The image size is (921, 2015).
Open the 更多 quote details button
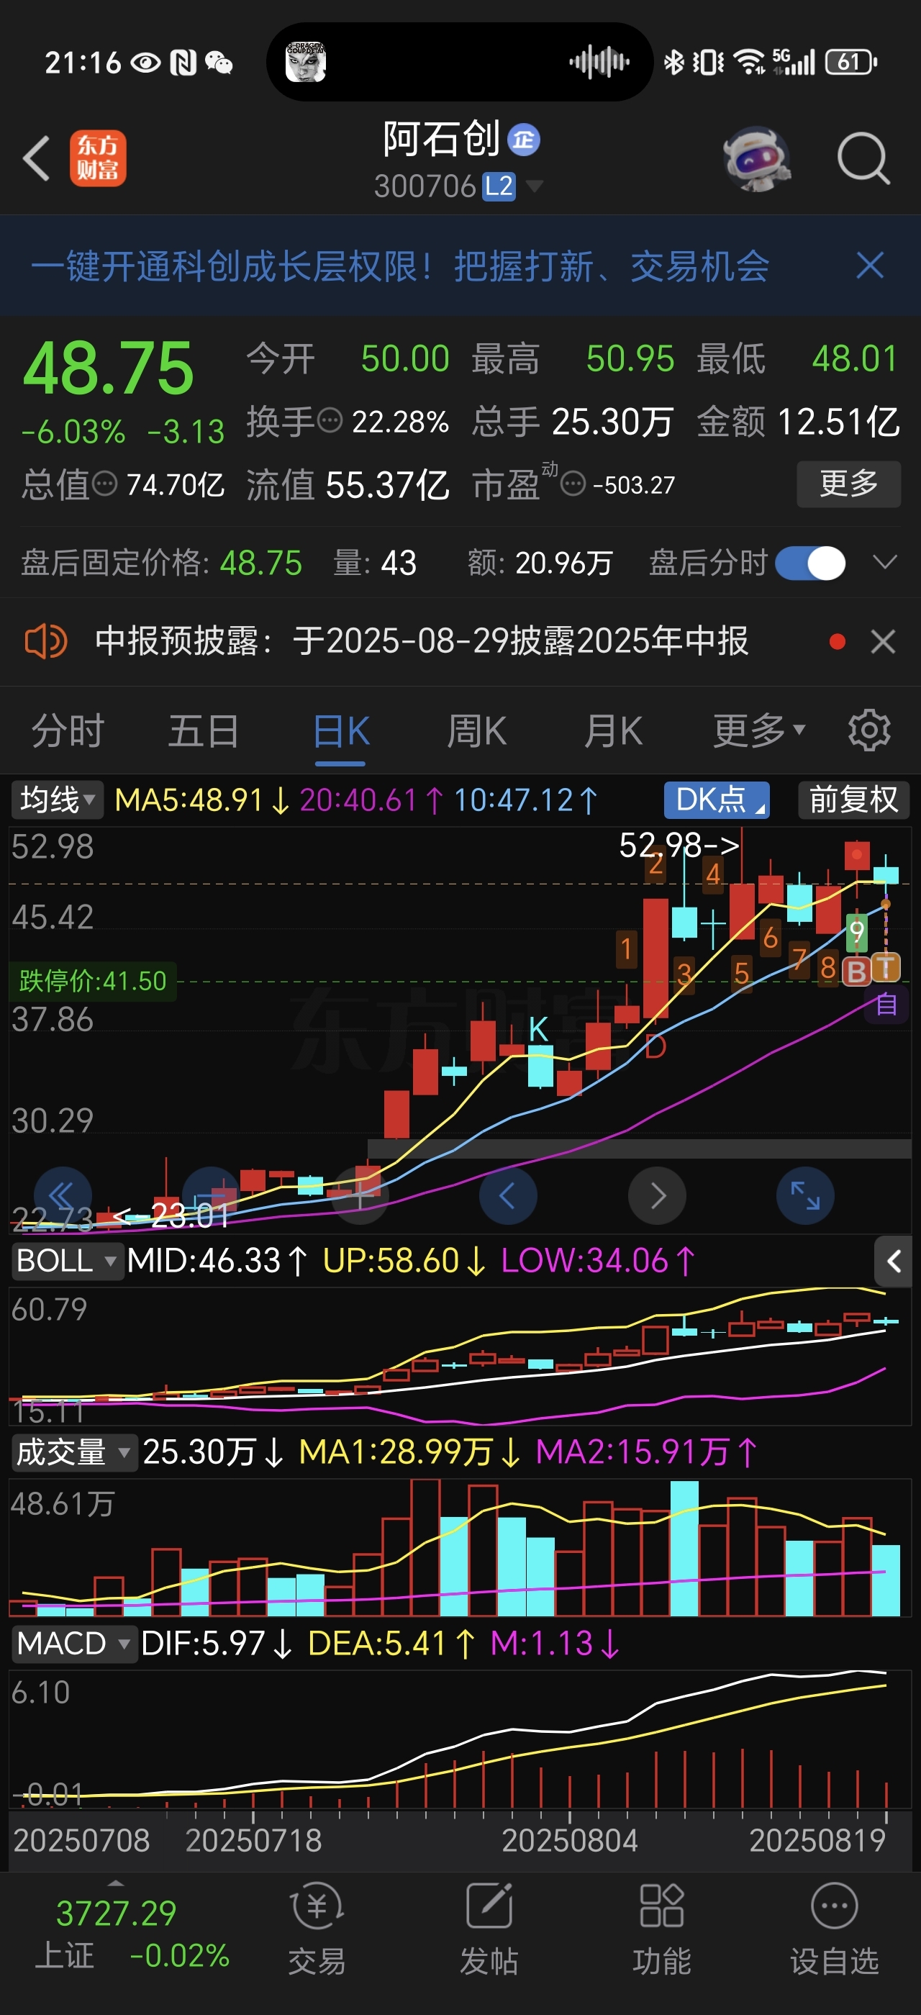848,484
